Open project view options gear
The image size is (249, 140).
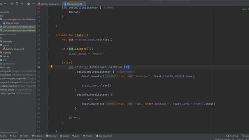[x=28, y=4]
